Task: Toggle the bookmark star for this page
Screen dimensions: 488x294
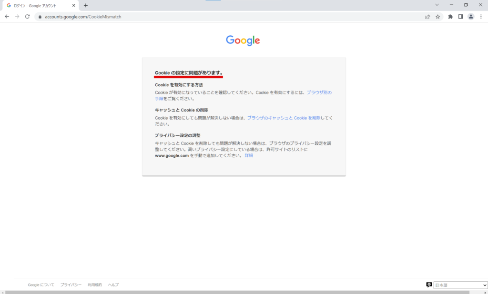Action: 437,16
